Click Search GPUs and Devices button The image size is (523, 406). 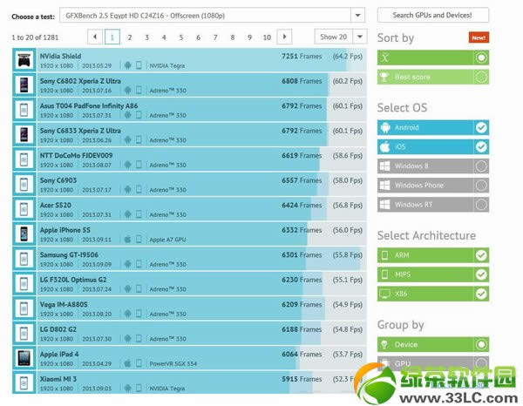click(x=433, y=15)
